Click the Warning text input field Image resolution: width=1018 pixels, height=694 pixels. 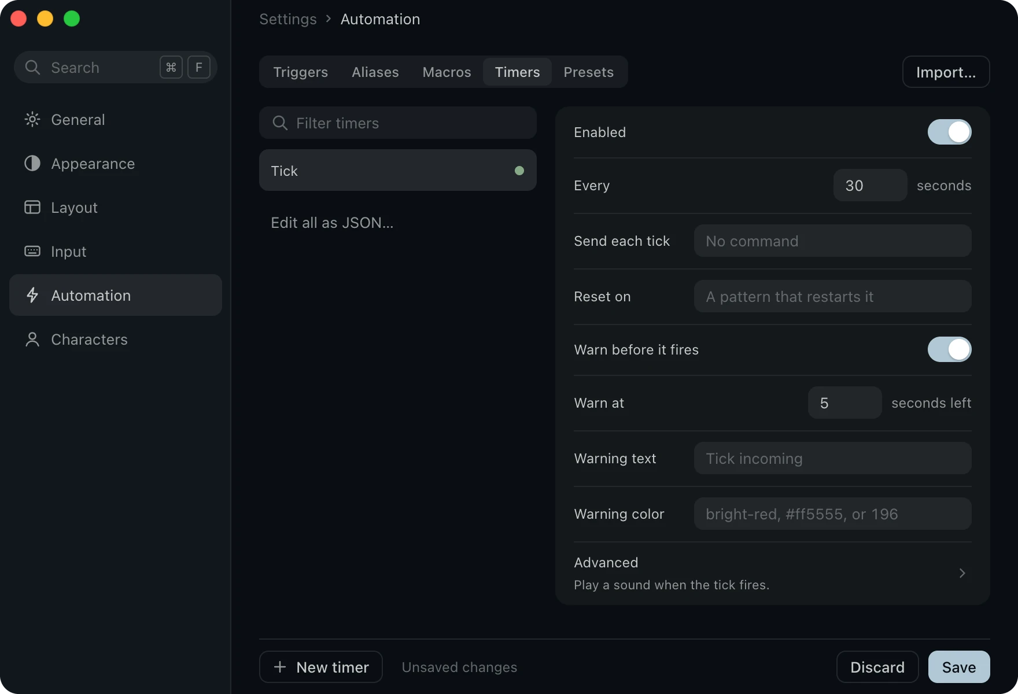tap(832, 459)
